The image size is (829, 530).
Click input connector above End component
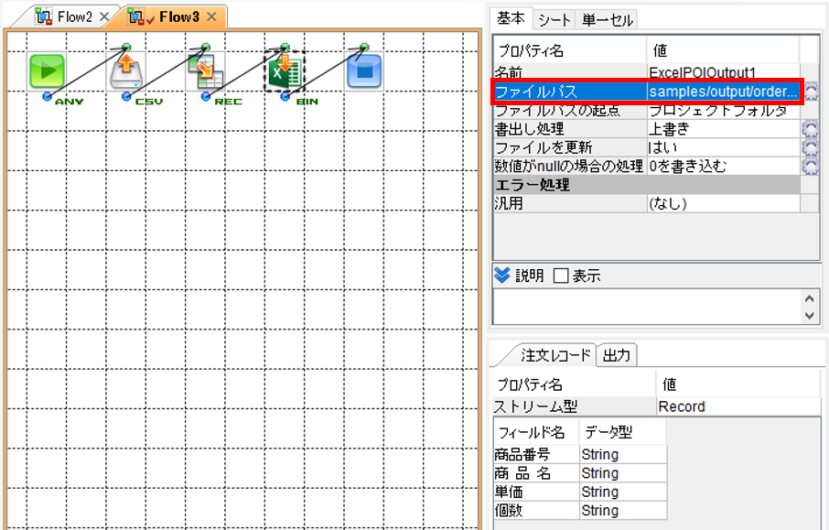pyautogui.click(x=364, y=47)
